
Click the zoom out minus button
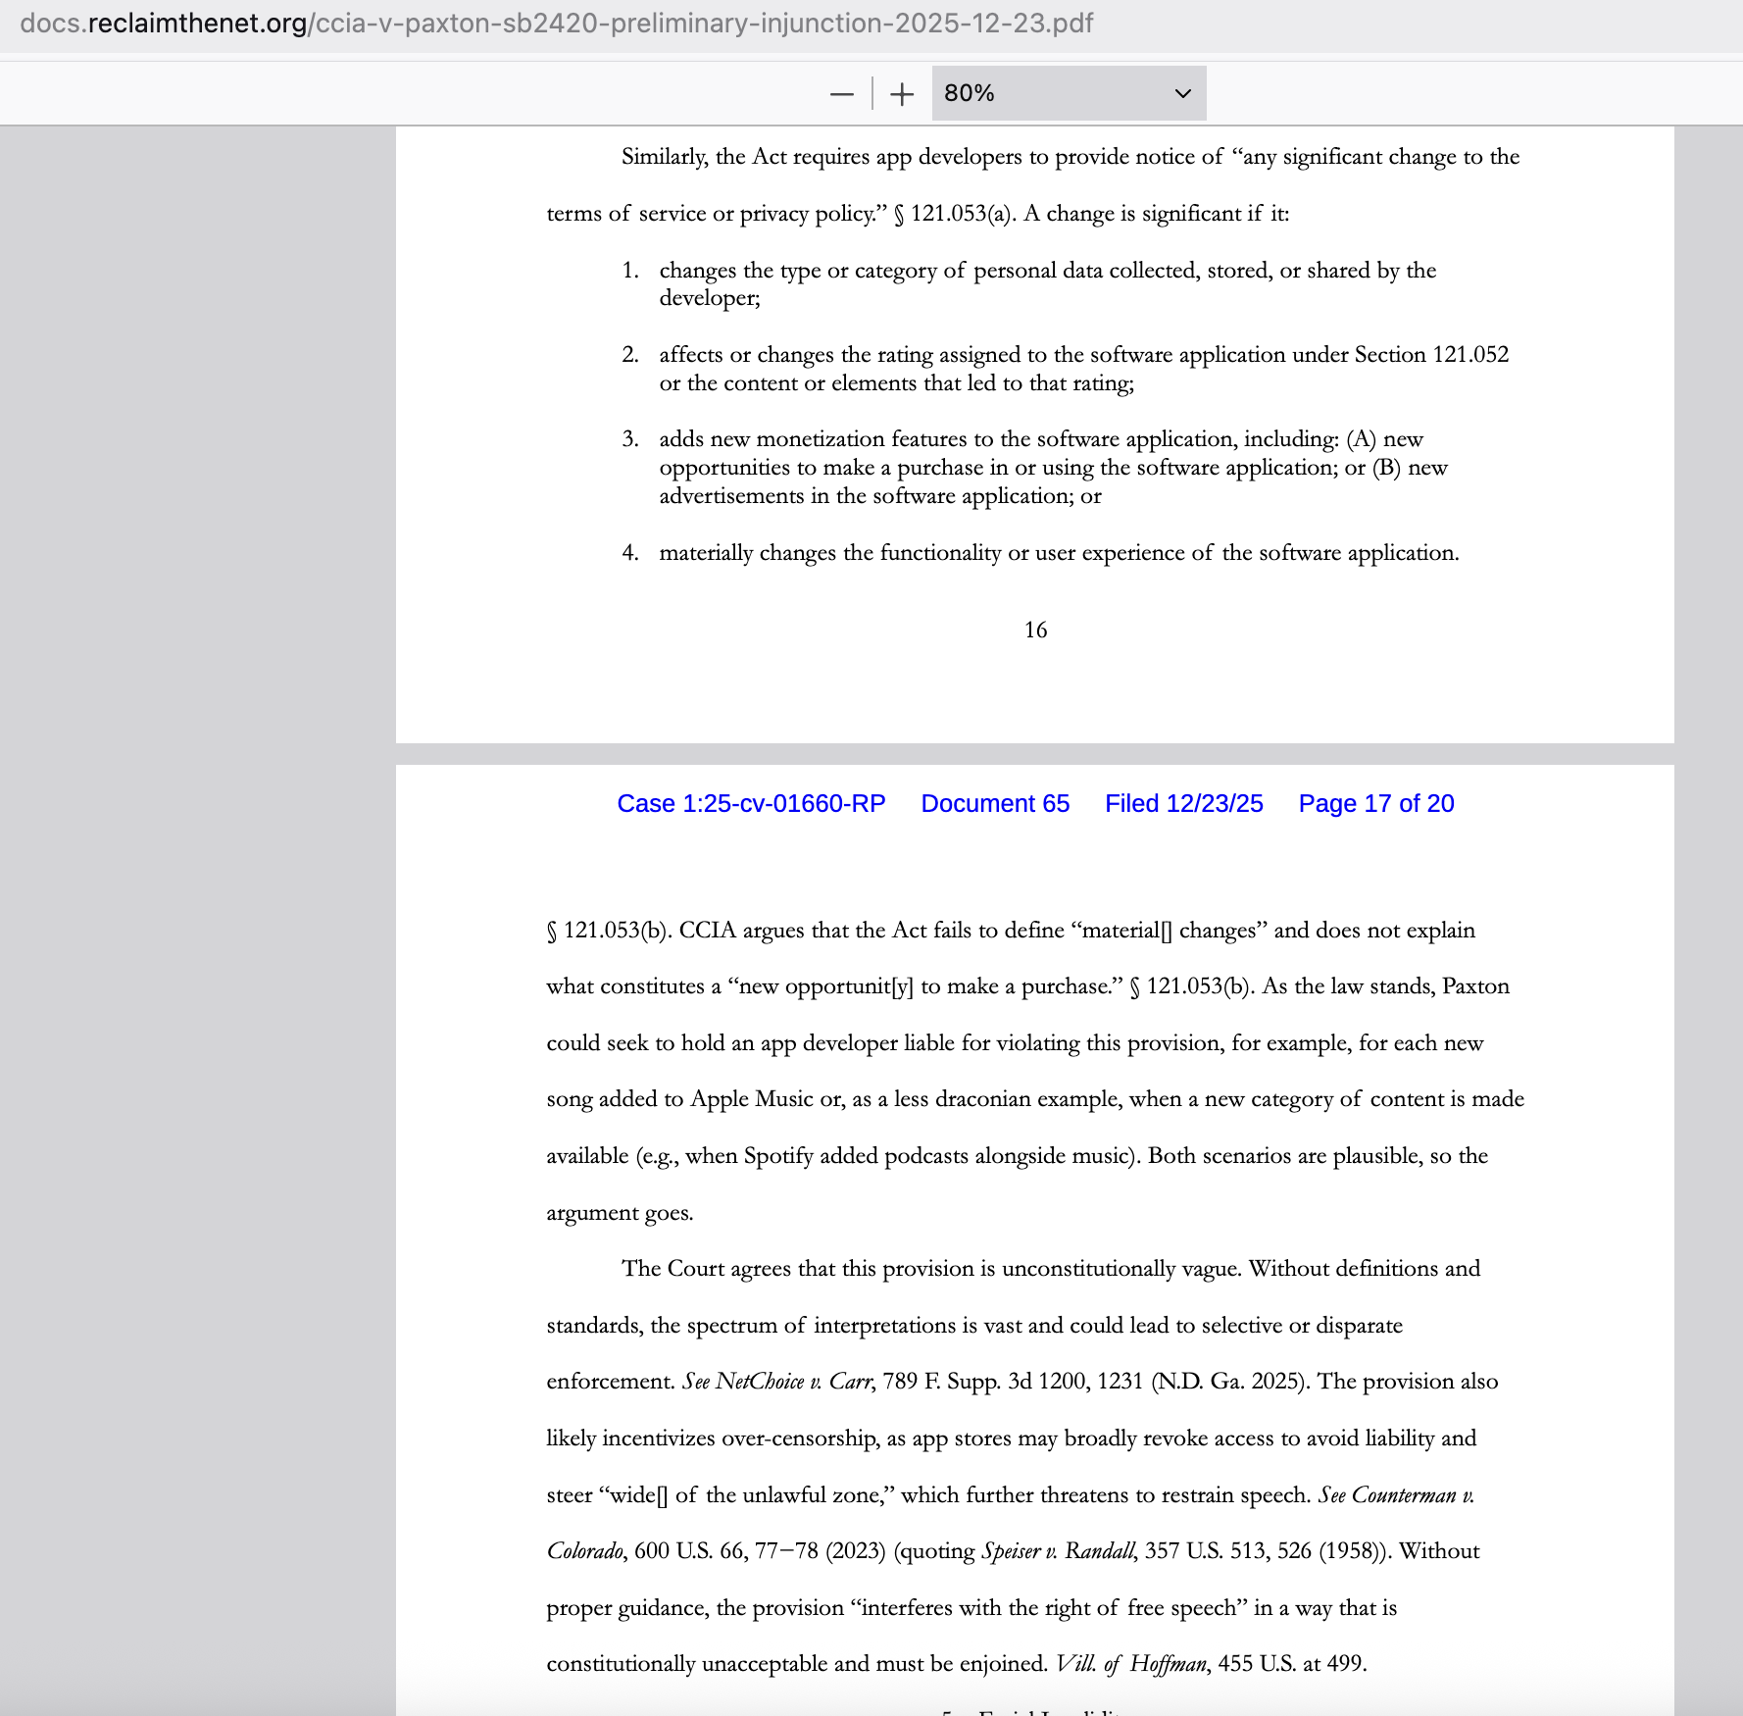point(841,94)
